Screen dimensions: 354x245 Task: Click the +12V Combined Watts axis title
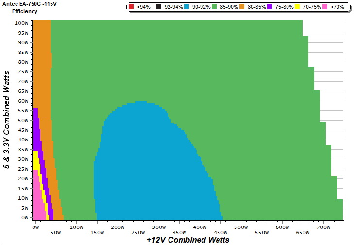pyautogui.click(x=187, y=240)
